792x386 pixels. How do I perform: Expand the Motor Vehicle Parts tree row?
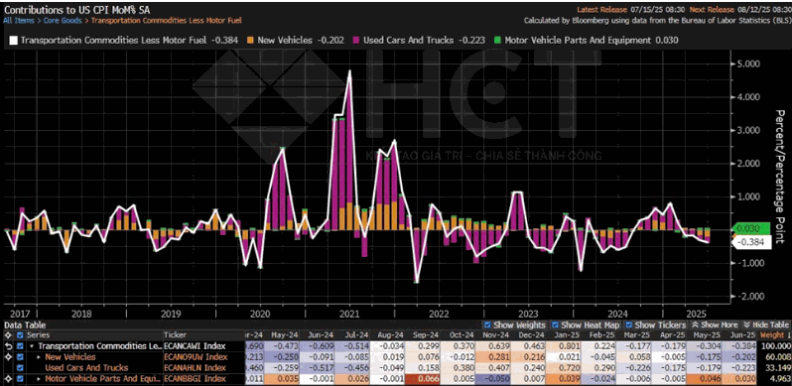coord(40,378)
